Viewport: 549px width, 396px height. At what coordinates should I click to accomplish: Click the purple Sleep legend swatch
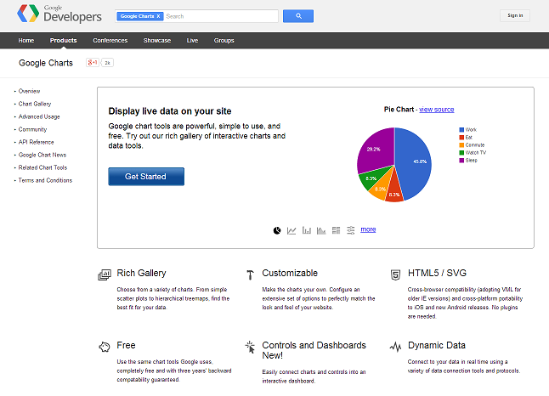pos(461,161)
